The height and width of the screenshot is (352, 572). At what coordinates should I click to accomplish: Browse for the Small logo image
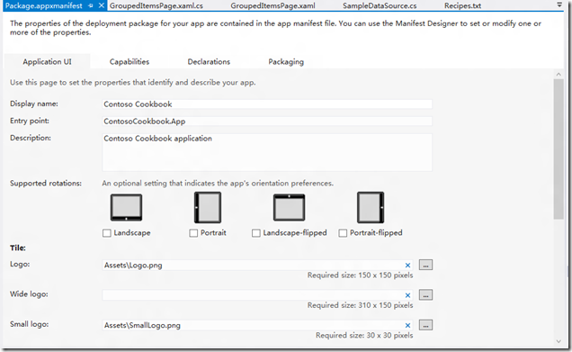click(x=425, y=325)
